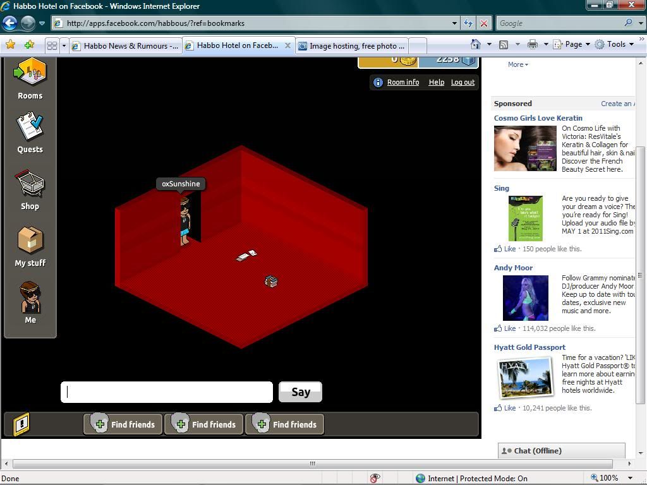
Task: Switch to Image hosting tab
Action: click(351, 45)
